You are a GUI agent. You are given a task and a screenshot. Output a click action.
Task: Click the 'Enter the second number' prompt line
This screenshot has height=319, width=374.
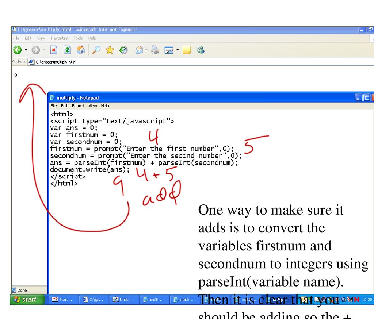(146, 156)
